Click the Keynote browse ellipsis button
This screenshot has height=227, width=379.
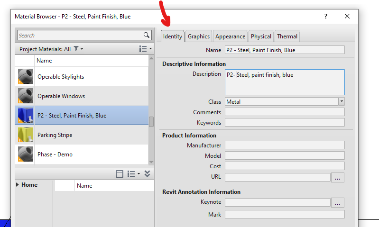tap(337, 203)
